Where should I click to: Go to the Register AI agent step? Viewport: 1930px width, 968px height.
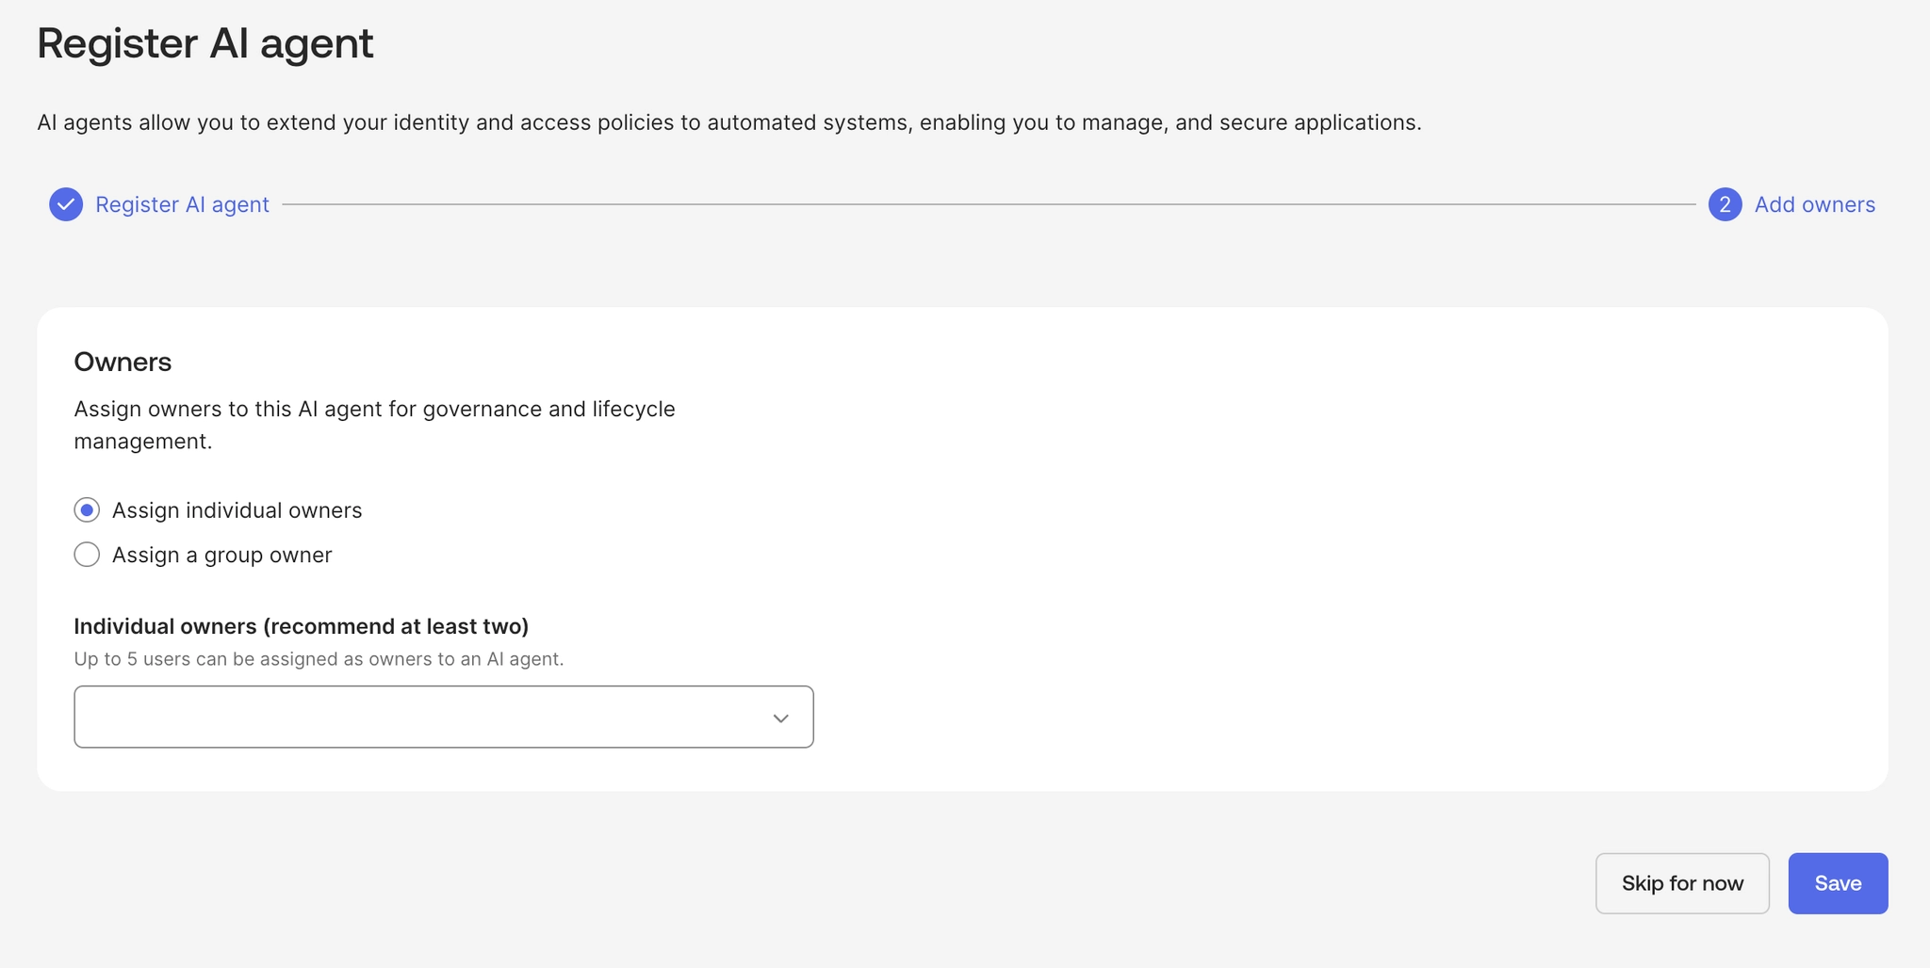click(x=182, y=204)
